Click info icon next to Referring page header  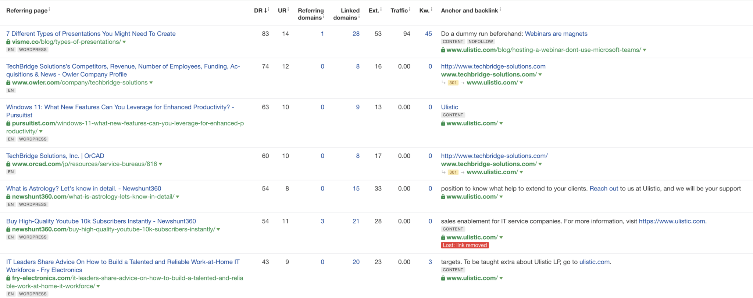pos(49,9)
